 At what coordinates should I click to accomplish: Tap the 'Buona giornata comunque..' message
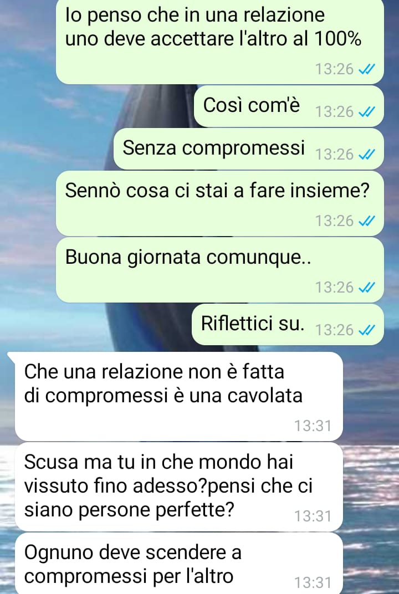[220, 270]
